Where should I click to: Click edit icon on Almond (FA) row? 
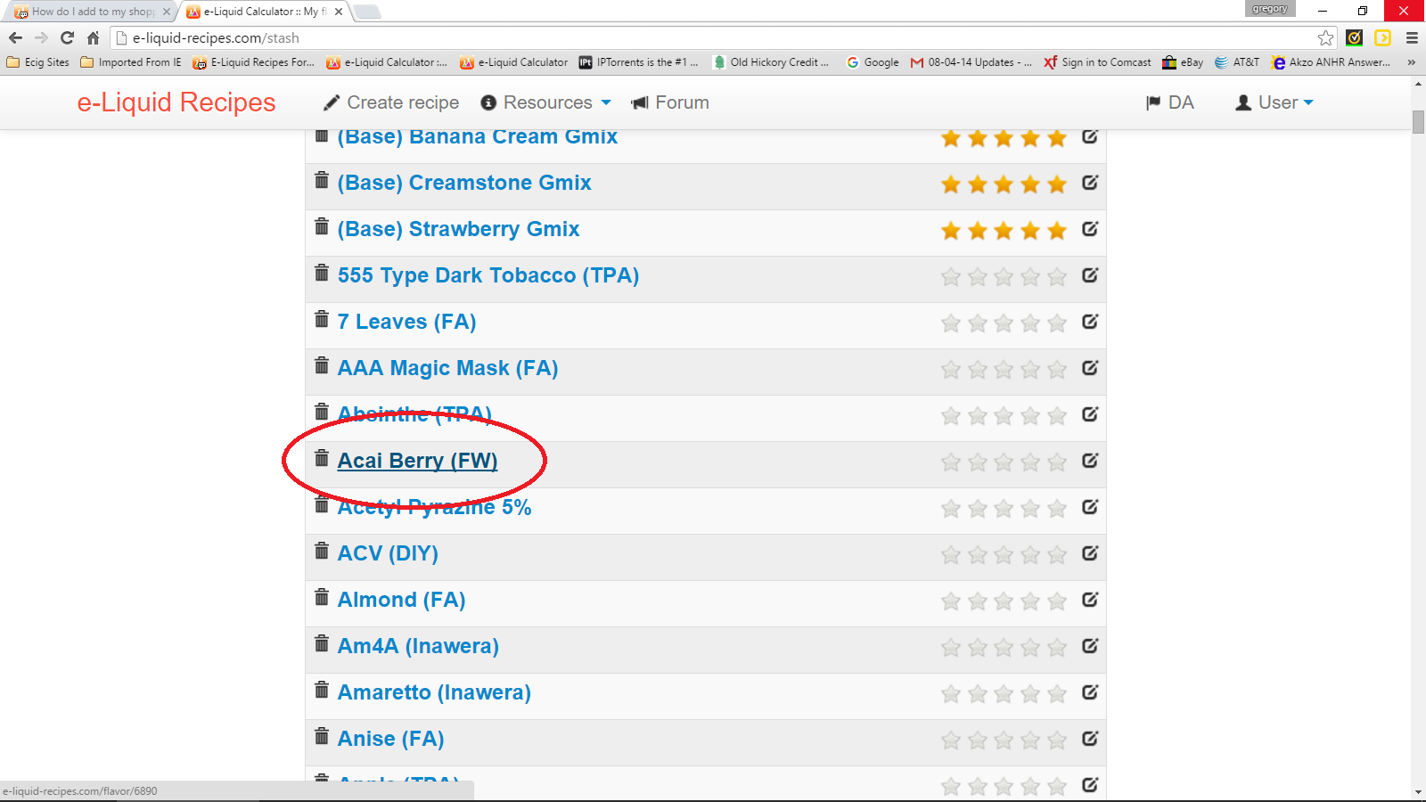[x=1090, y=600]
